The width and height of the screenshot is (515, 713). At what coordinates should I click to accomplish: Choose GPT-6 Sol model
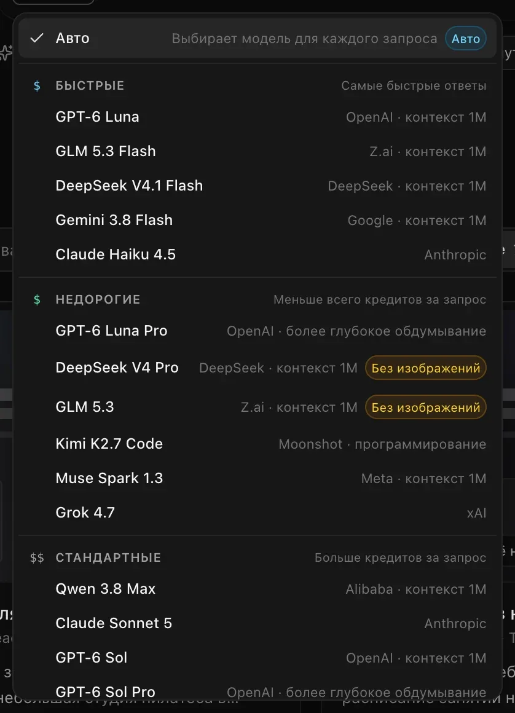(257, 658)
